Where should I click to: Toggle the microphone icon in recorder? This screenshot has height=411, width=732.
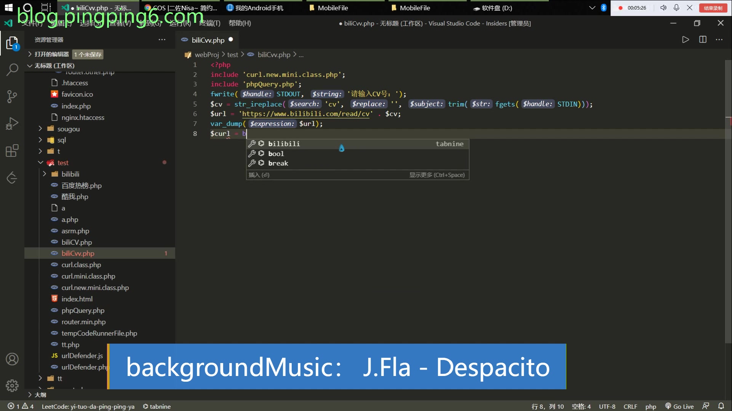click(x=676, y=8)
